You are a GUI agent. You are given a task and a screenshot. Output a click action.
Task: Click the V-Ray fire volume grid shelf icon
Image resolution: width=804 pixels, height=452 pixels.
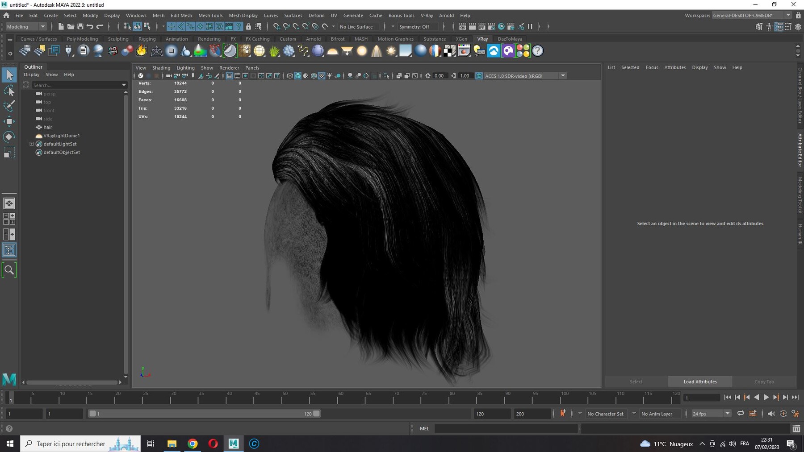click(142, 51)
